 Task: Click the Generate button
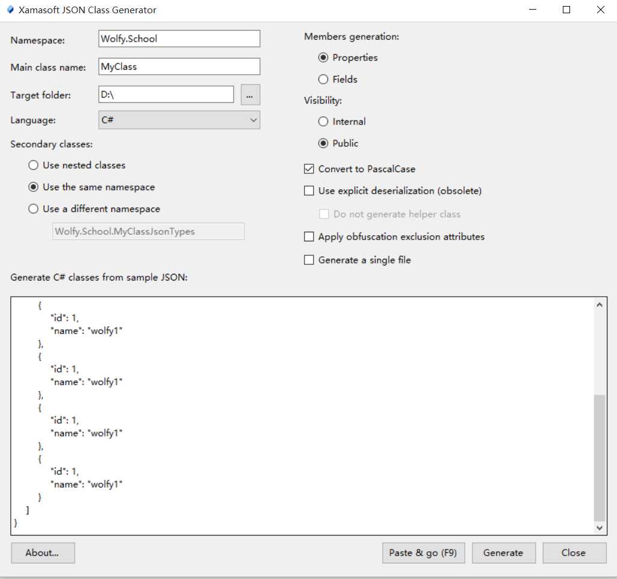[x=504, y=553]
